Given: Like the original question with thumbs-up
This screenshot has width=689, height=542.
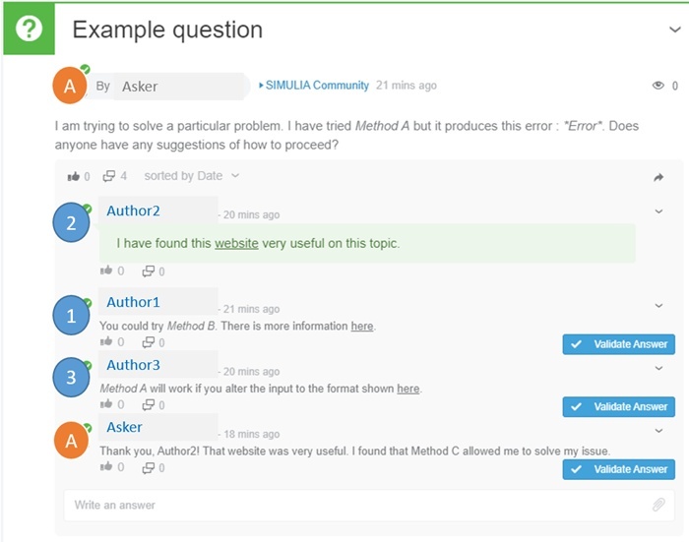Looking at the screenshot, I should tap(74, 177).
